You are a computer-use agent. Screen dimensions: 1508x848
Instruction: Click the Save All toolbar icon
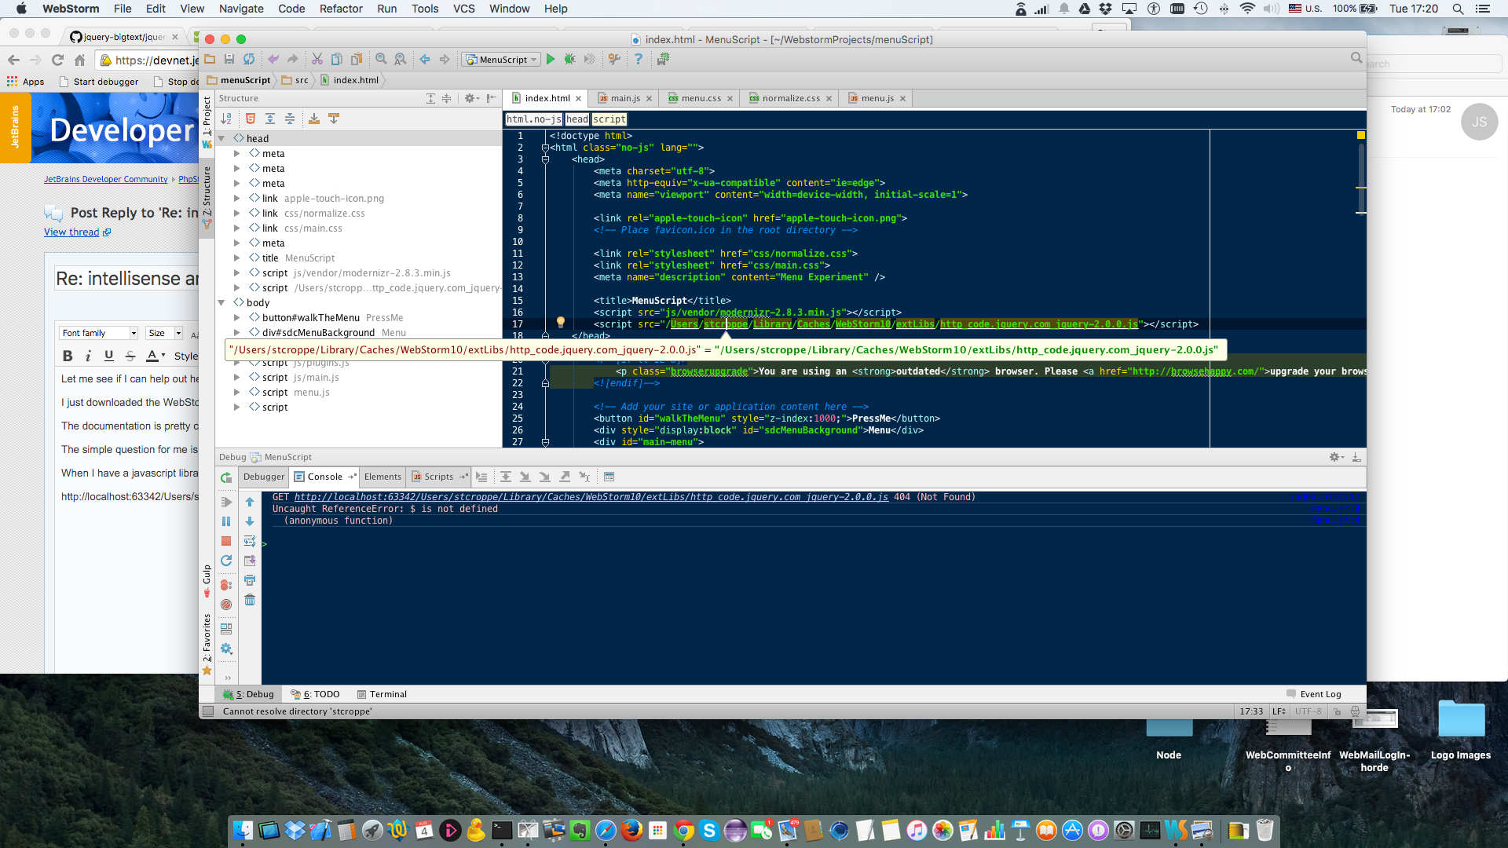click(x=229, y=59)
